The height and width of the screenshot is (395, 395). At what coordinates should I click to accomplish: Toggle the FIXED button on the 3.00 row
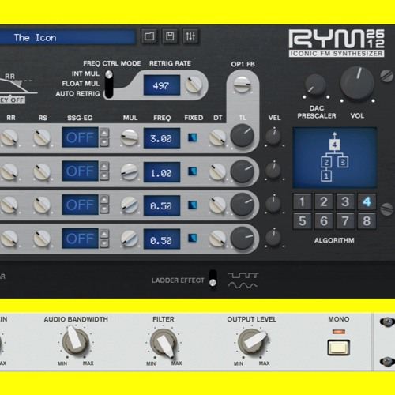[x=192, y=137]
